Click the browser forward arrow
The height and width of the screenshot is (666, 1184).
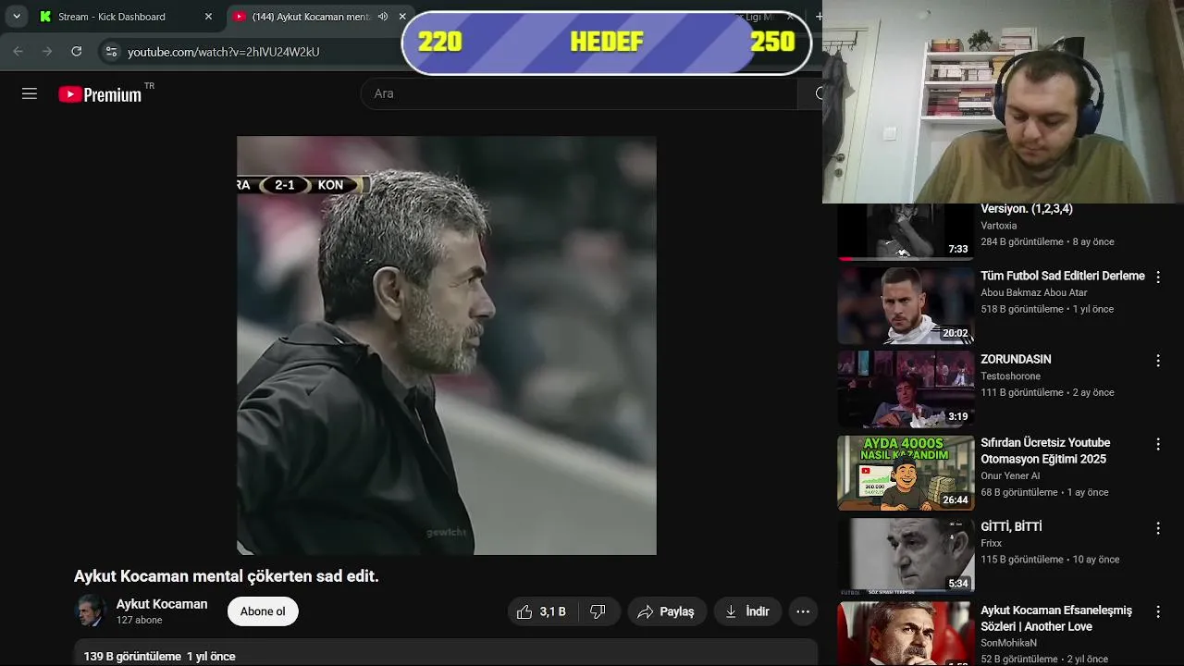[x=47, y=52]
